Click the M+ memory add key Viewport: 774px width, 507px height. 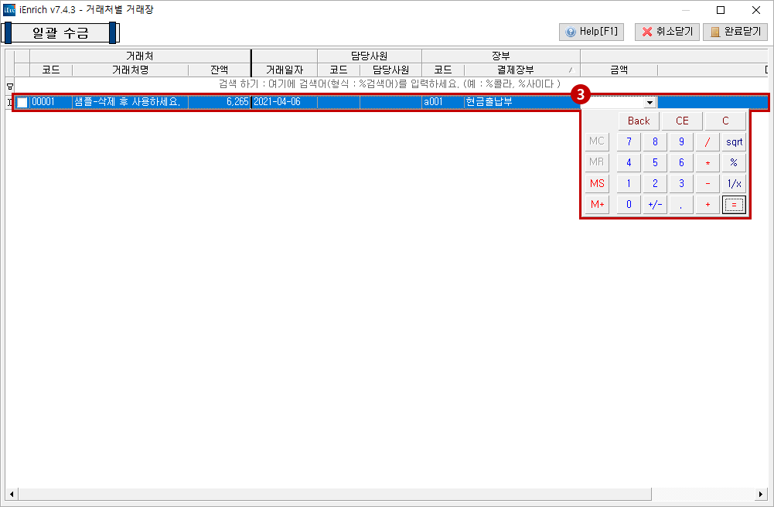[x=597, y=204]
